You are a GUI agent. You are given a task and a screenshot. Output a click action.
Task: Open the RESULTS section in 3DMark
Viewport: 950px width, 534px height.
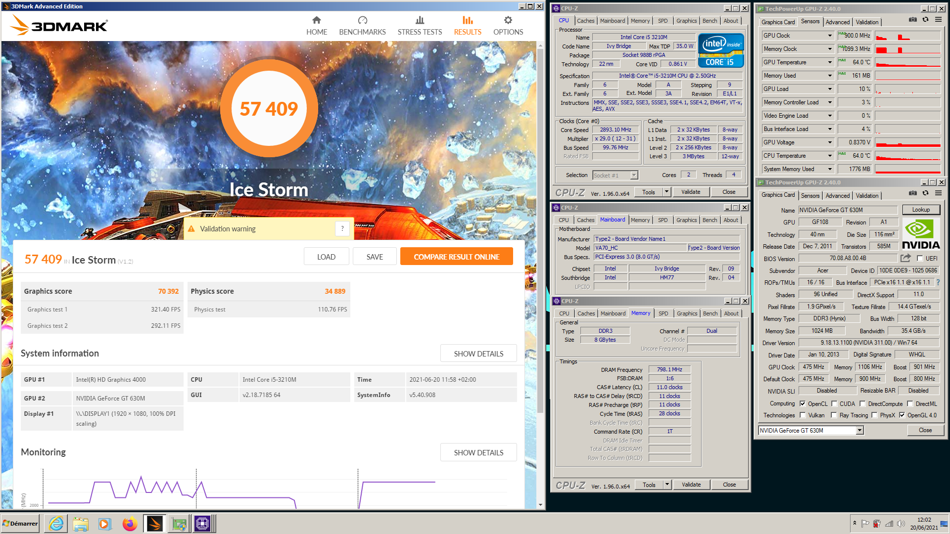tap(468, 26)
